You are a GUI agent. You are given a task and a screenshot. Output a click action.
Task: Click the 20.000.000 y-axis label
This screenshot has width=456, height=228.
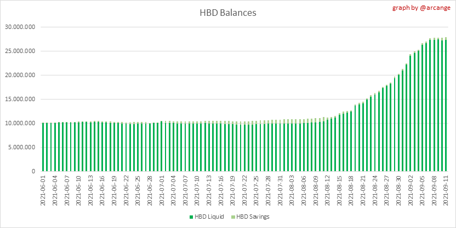20,75
